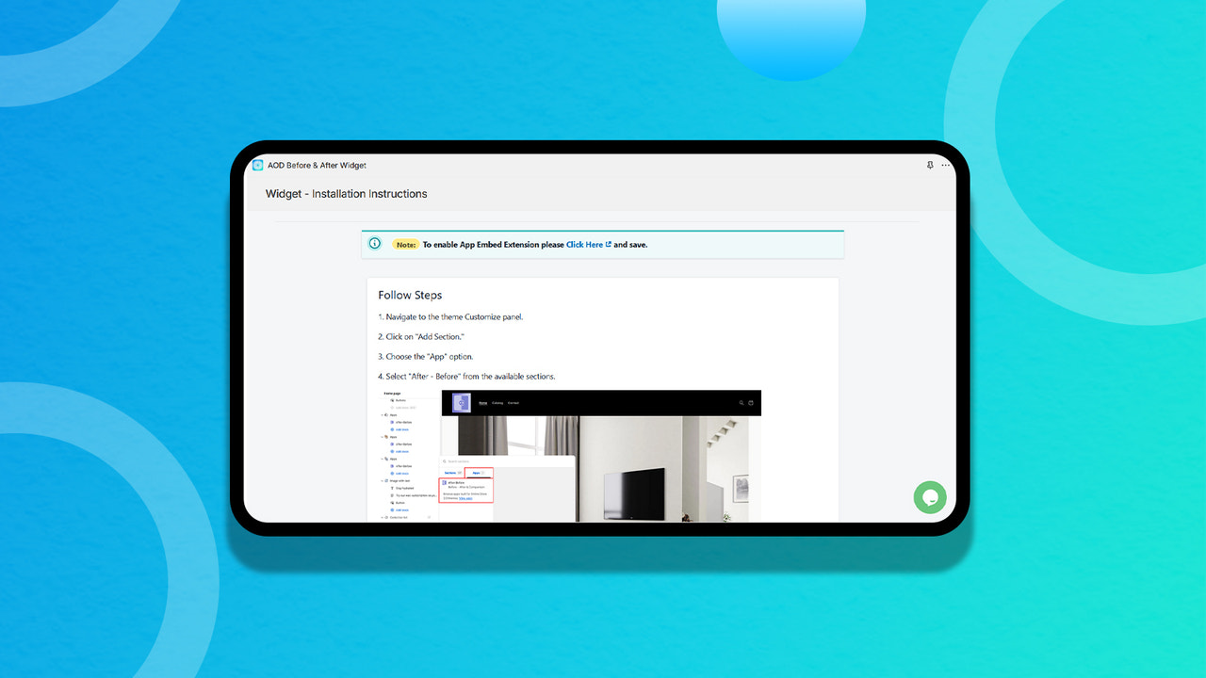This screenshot has height=678, width=1206.
Task: Select the "AOD Before & After Widget" title
Action: coord(317,165)
